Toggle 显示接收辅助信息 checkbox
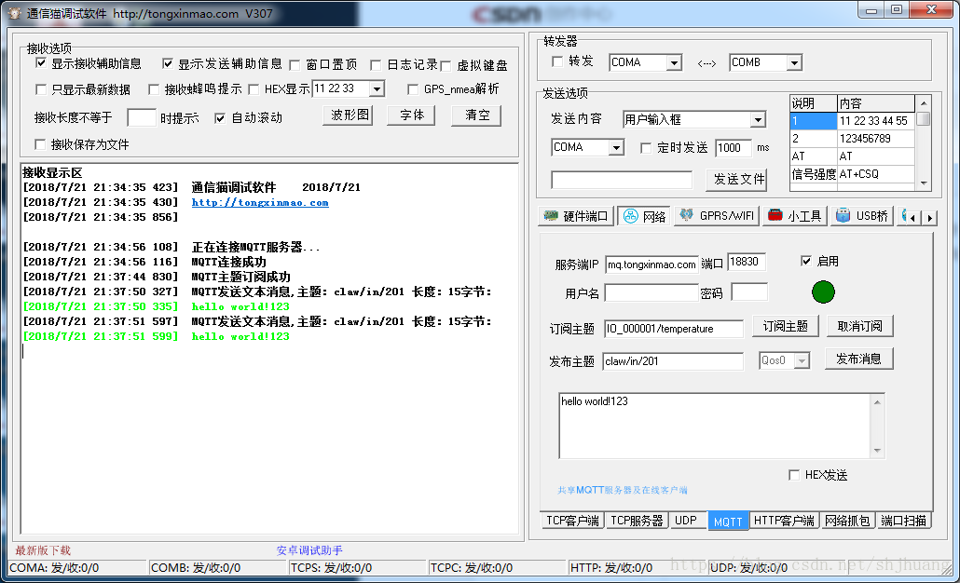 coord(41,63)
